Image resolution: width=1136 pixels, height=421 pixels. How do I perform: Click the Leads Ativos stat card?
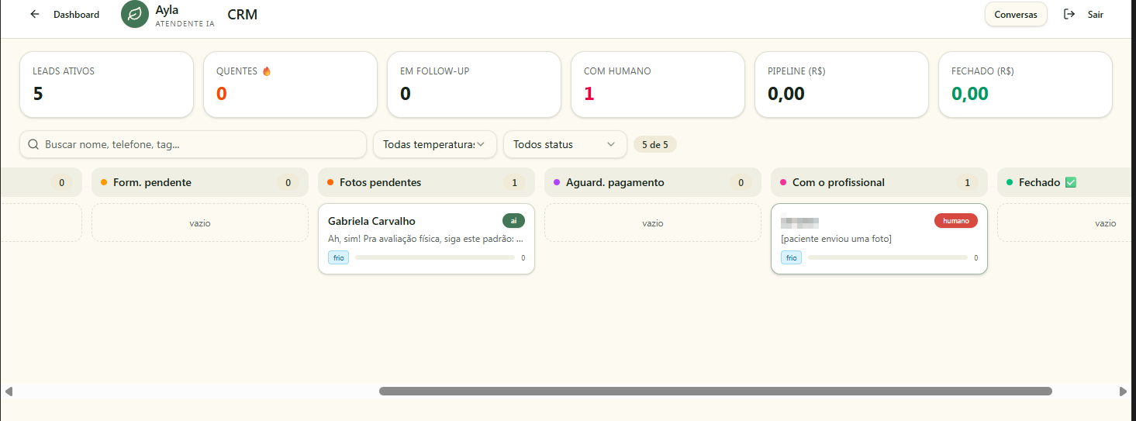pos(106,85)
